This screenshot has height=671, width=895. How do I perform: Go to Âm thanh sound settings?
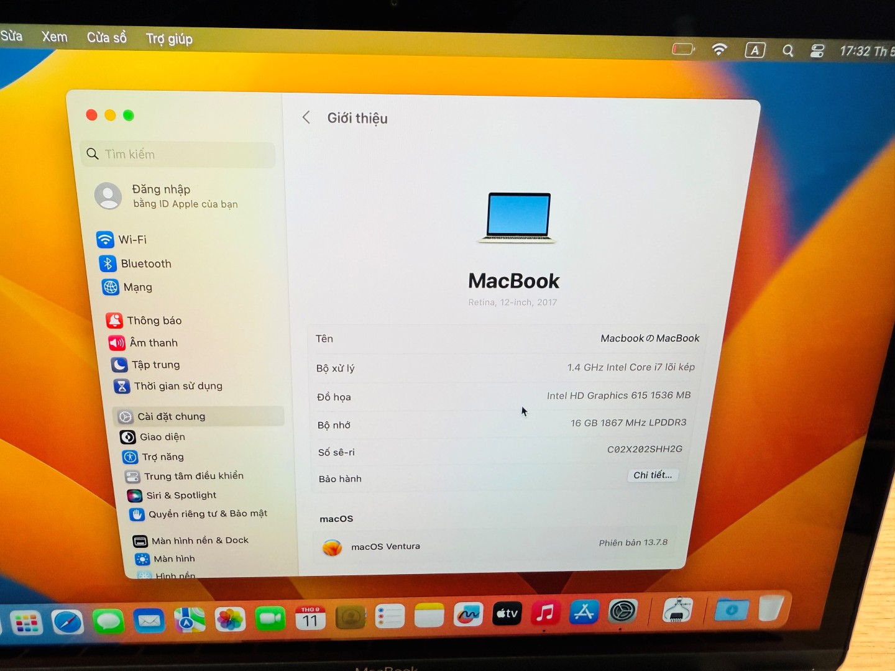(x=144, y=343)
